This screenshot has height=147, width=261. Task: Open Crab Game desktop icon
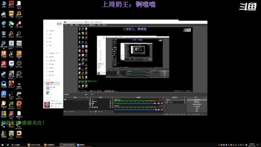click(x=19, y=44)
